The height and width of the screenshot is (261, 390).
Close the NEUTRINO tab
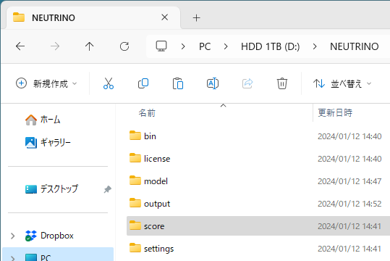point(165,17)
